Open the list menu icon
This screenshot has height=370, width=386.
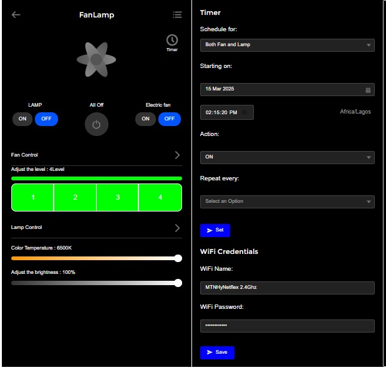[x=177, y=15]
